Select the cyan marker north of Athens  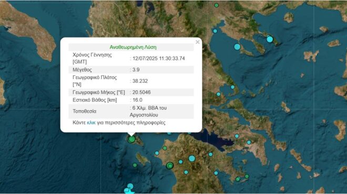237,136
